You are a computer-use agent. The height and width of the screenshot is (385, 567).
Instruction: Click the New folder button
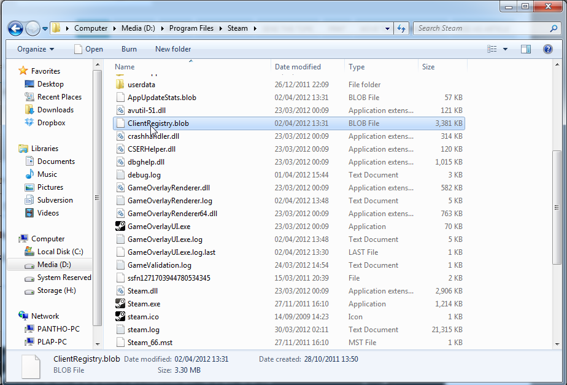(172, 49)
